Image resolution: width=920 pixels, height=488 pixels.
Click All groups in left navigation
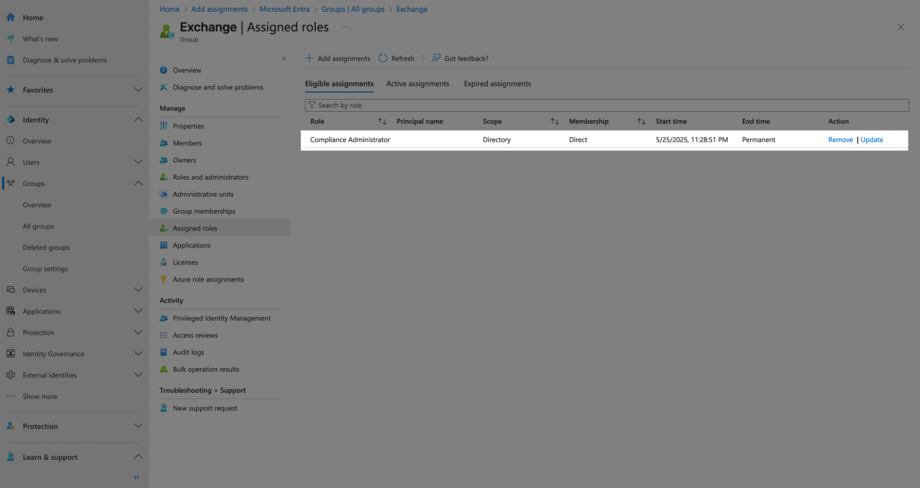coord(38,226)
